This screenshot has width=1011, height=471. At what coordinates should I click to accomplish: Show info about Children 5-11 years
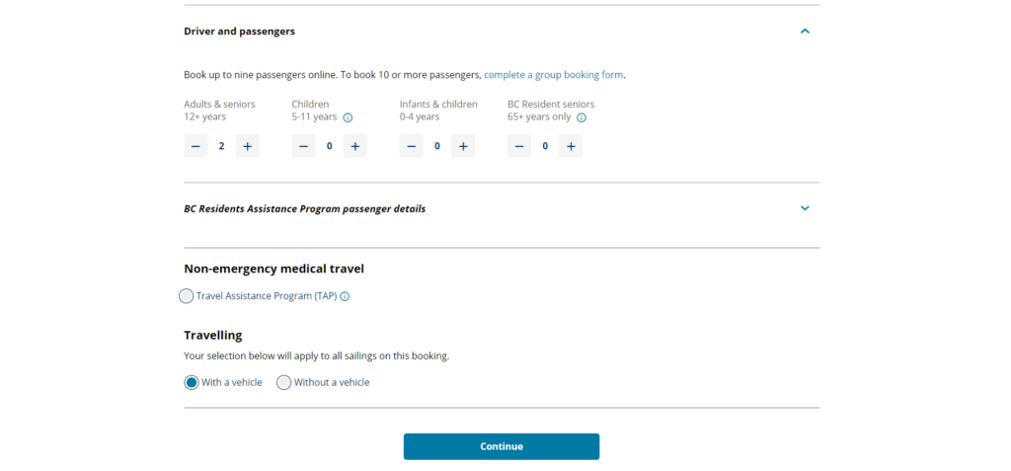pos(348,118)
